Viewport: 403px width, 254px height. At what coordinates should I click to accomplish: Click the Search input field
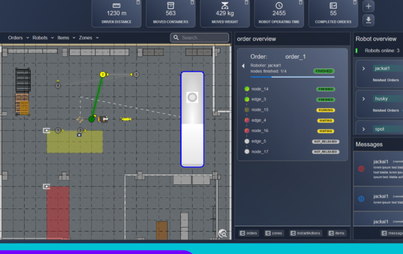(200, 37)
